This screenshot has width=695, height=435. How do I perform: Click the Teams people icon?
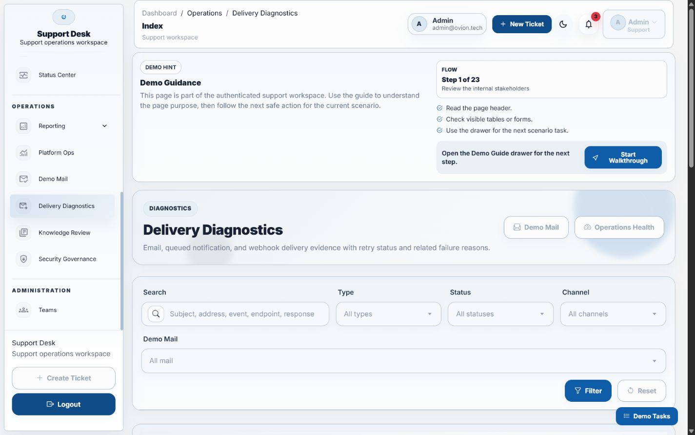tap(23, 310)
